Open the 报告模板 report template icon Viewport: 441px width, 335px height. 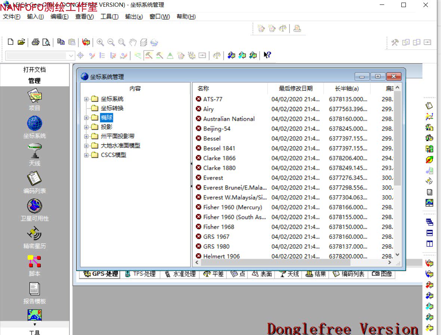coord(35,289)
